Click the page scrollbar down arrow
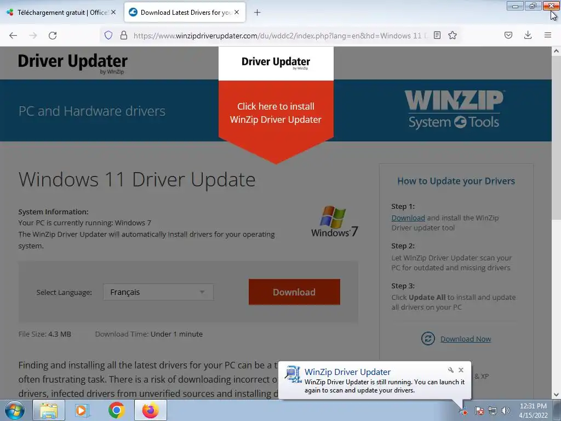This screenshot has width=561, height=421. tap(556, 395)
